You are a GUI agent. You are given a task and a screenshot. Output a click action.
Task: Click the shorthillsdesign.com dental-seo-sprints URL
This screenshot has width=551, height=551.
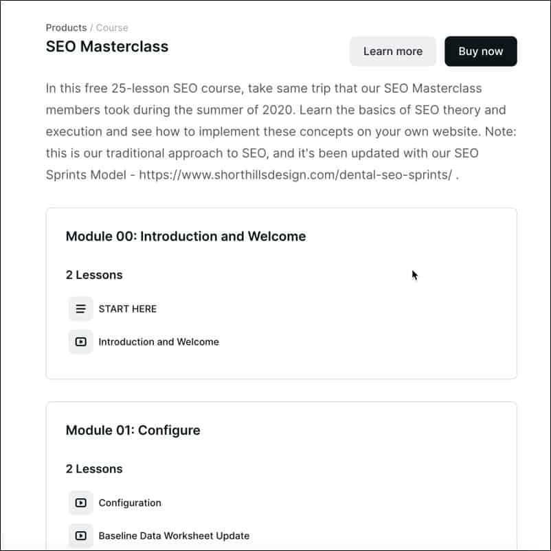click(295, 175)
